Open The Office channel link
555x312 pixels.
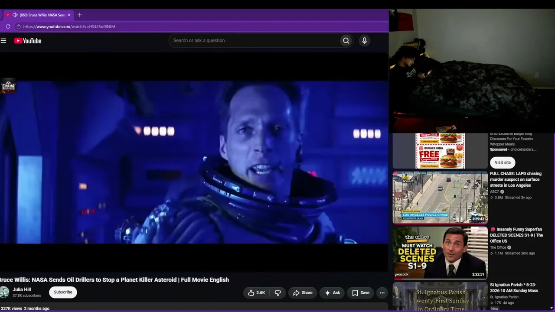tap(498, 247)
